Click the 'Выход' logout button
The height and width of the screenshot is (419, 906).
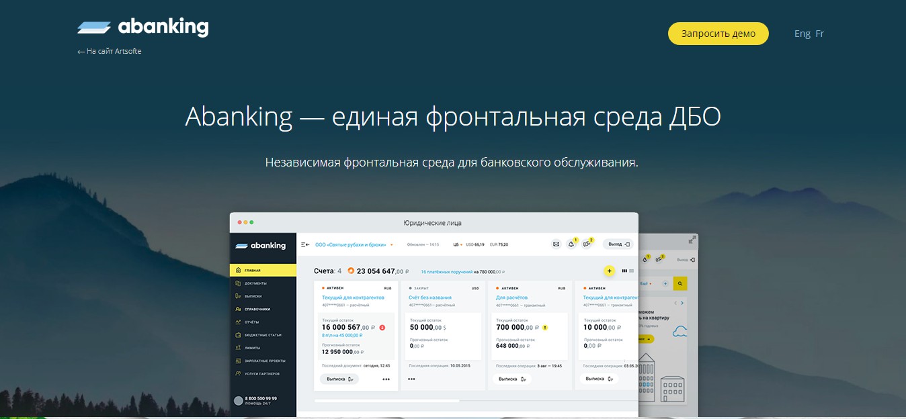[618, 244]
